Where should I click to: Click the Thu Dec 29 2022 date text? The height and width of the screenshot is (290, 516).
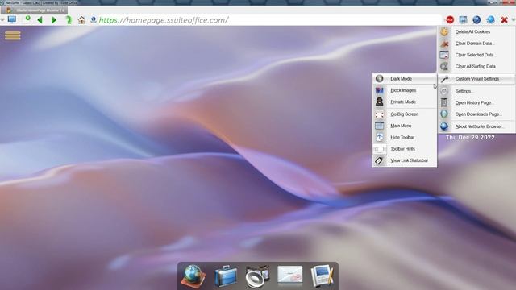pyautogui.click(x=470, y=138)
